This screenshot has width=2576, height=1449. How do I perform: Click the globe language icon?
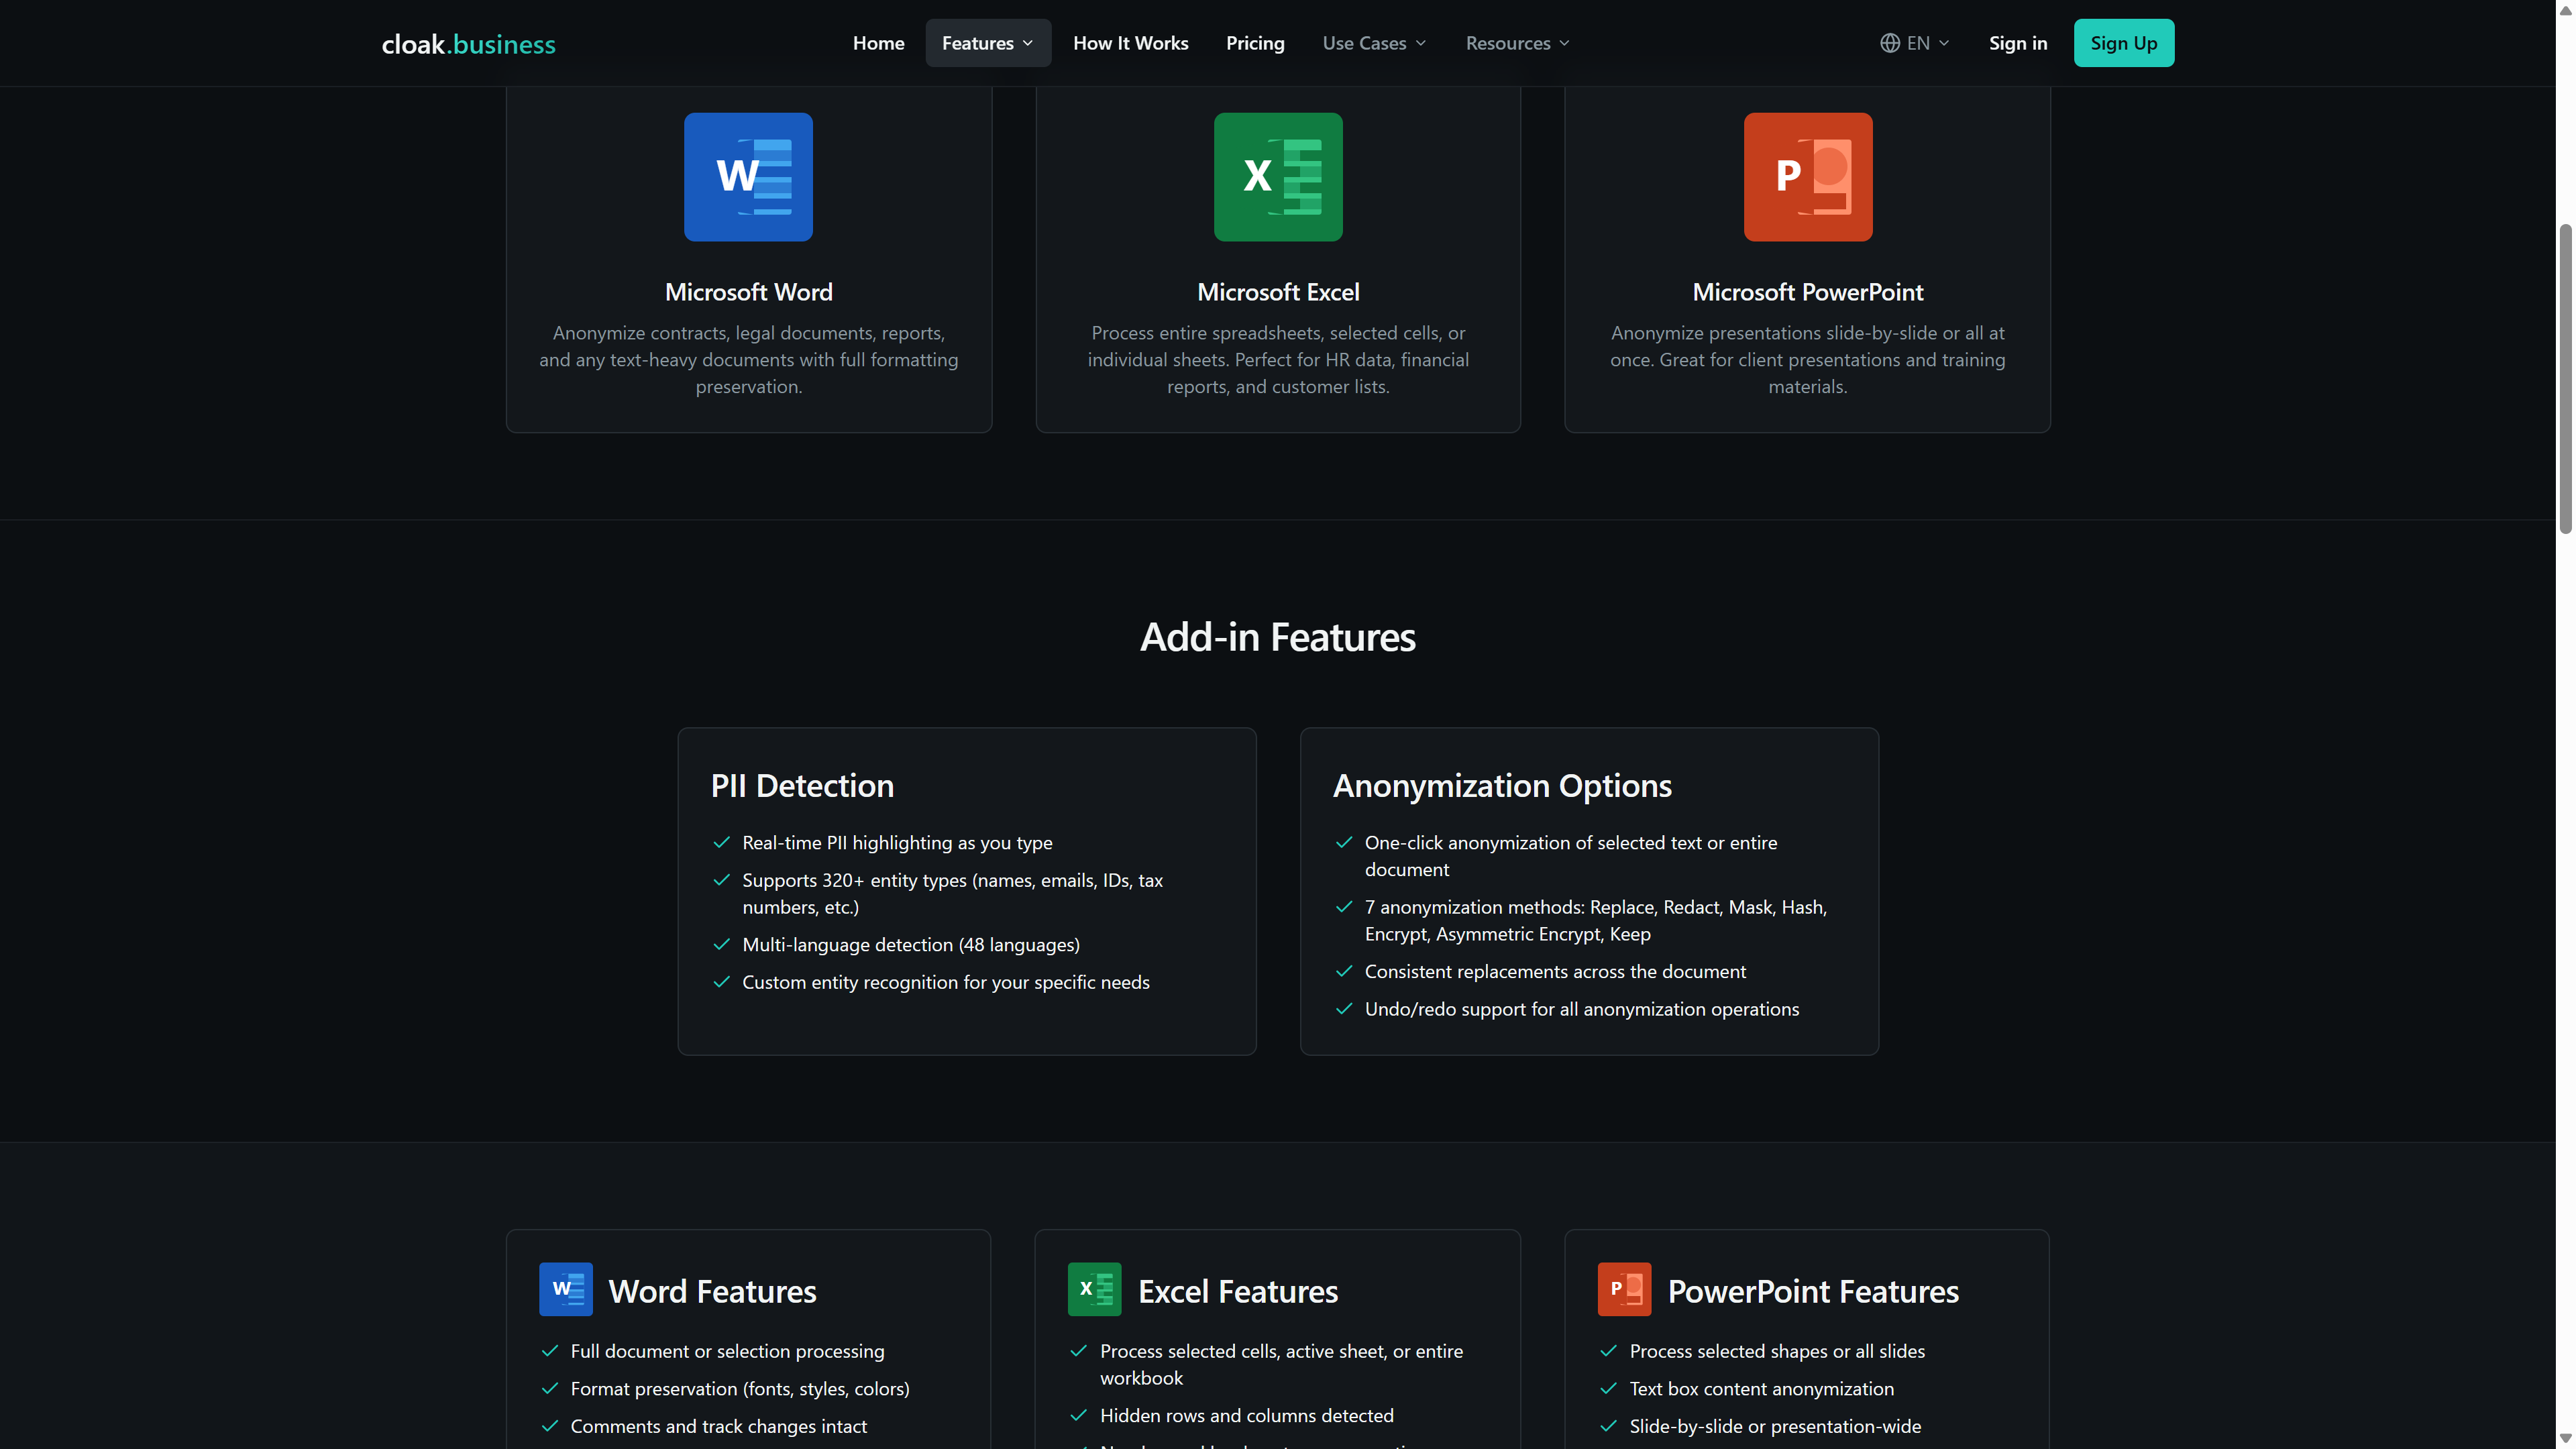1890,43
